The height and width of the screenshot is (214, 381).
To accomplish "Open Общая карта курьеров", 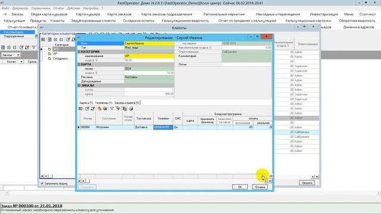I will coord(49,14).
